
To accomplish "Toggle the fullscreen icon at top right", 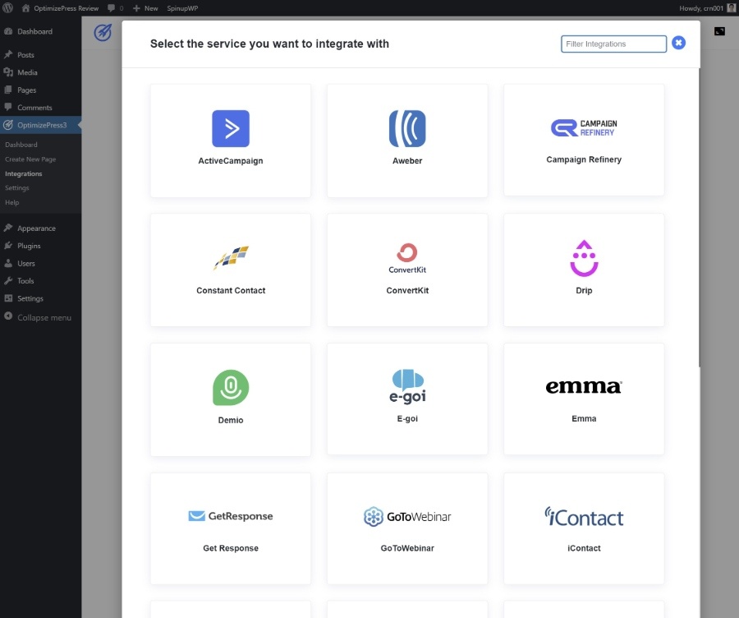I will click(x=719, y=31).
